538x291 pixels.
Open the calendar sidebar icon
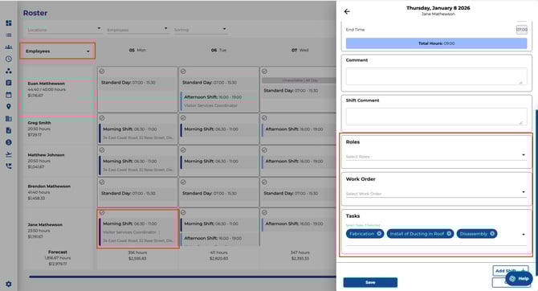coord(9,95)
